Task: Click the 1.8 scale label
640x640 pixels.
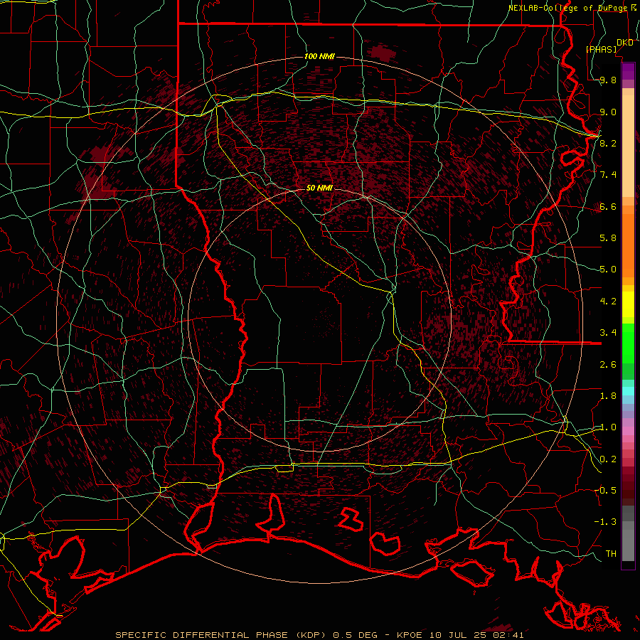Action: 608,396
